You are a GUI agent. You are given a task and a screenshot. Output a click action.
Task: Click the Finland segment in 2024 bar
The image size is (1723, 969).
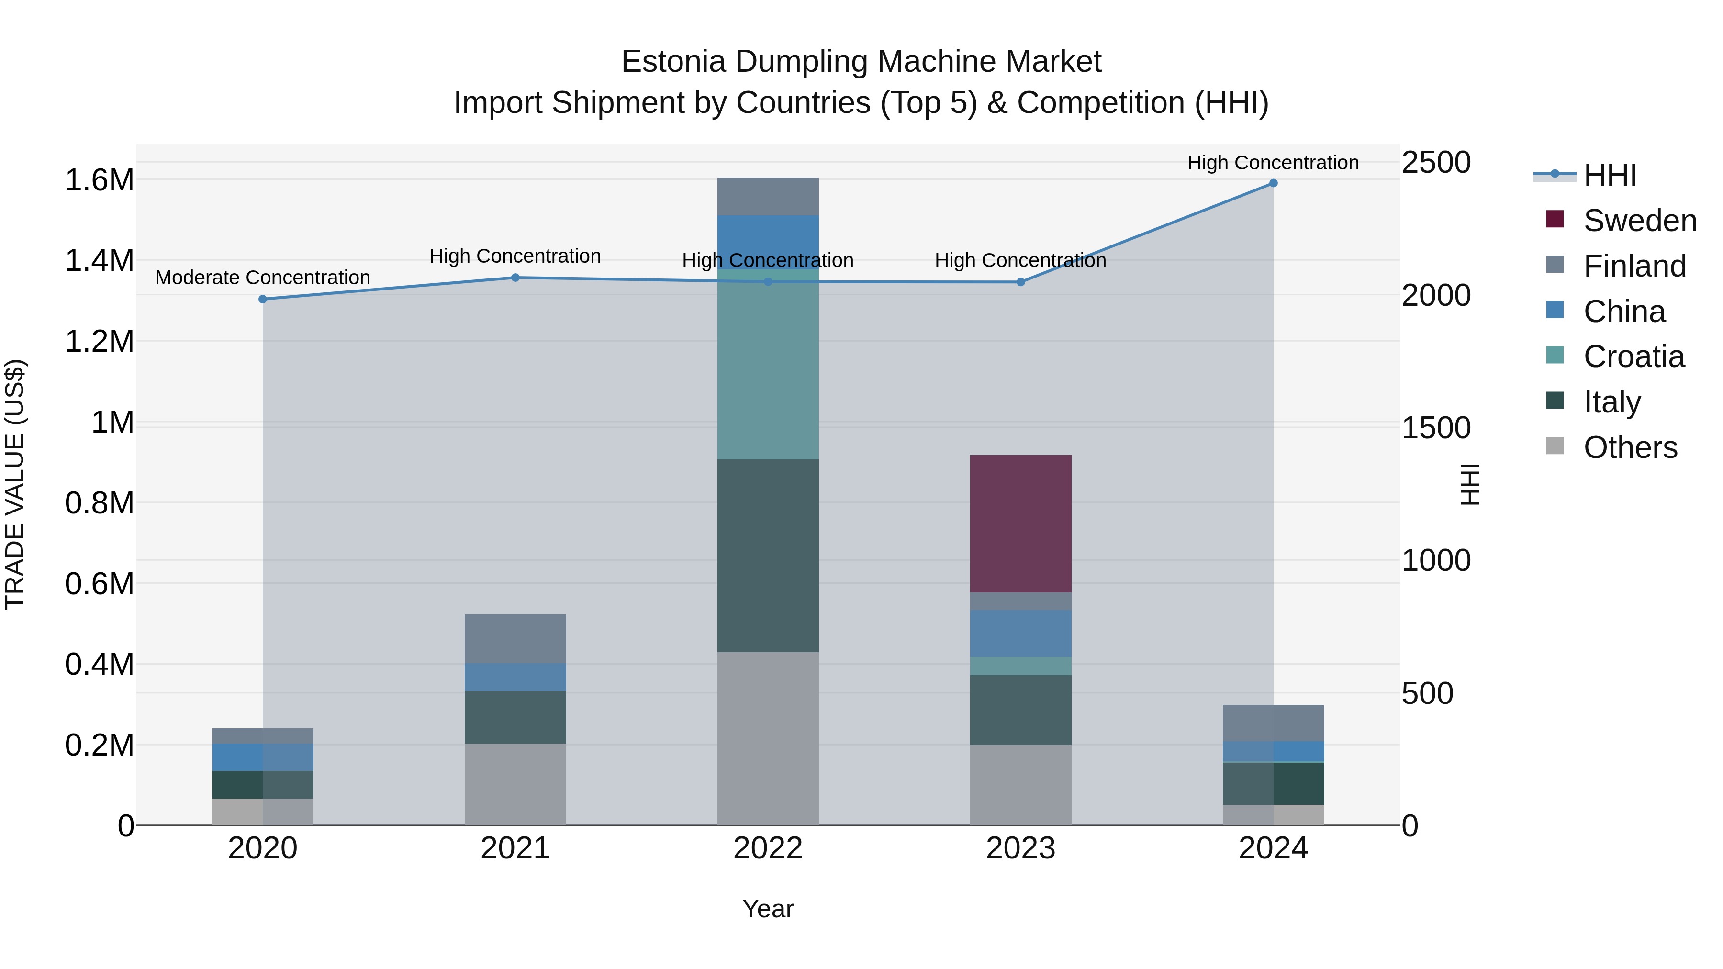(1274, 723)
